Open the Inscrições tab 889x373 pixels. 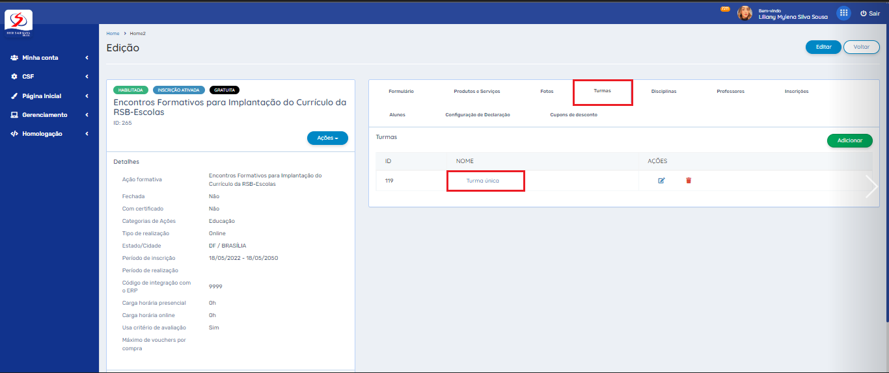796,92
